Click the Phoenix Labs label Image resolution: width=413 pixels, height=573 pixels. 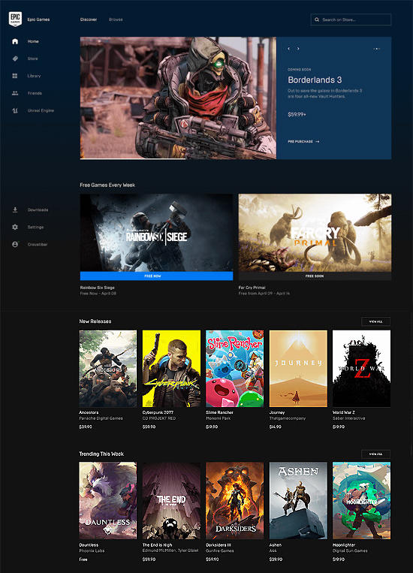92,550
